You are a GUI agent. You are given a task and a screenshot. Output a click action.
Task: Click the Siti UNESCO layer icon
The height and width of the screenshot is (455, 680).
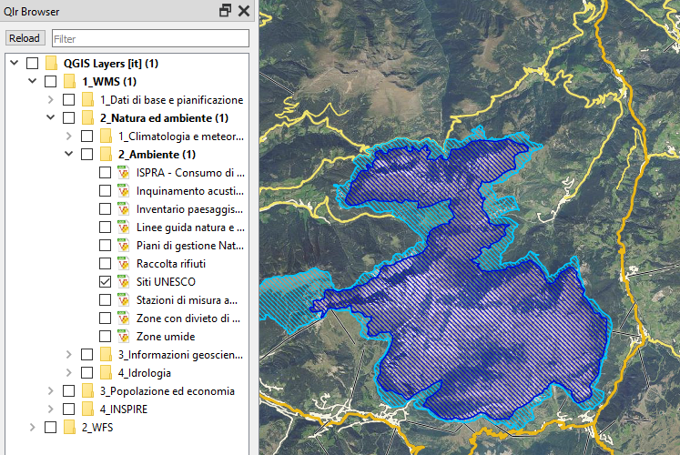124,282
